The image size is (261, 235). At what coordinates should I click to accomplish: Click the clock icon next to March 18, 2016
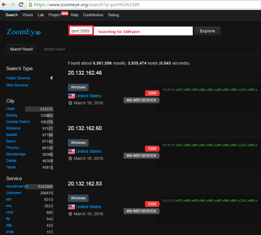click(x=70, y=103)
